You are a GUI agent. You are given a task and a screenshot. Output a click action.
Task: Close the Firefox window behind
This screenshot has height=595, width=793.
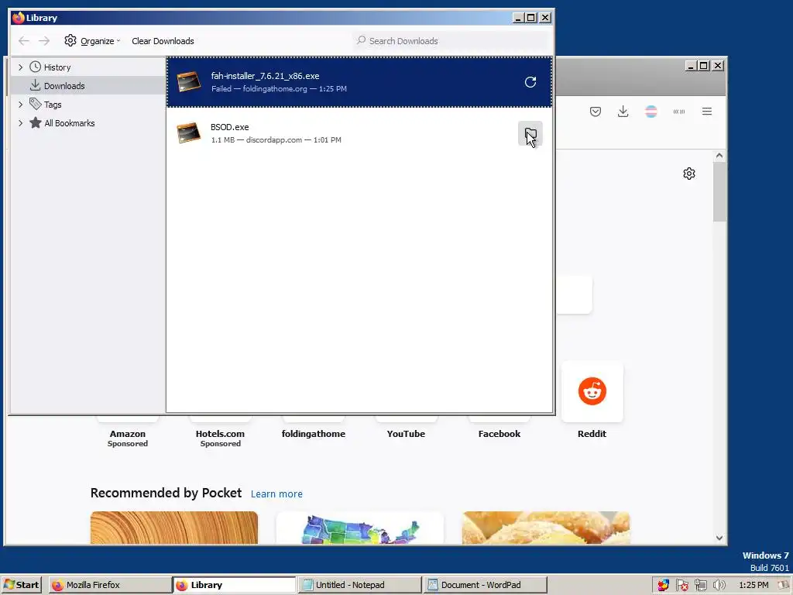[x=718, y=66]
